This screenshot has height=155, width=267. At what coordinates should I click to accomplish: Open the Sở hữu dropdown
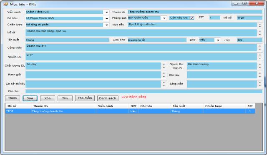click(x=107, y=19)
